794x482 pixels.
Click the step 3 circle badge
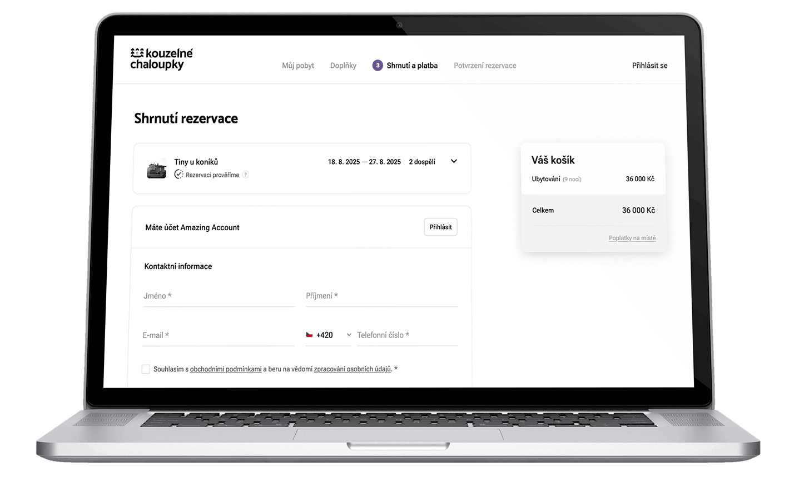coord(378,66)
